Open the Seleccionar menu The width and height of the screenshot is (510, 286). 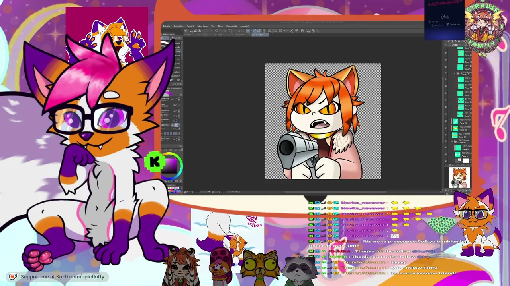point(202,26)
